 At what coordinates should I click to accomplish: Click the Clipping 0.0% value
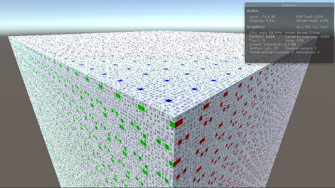pos(262,21)
